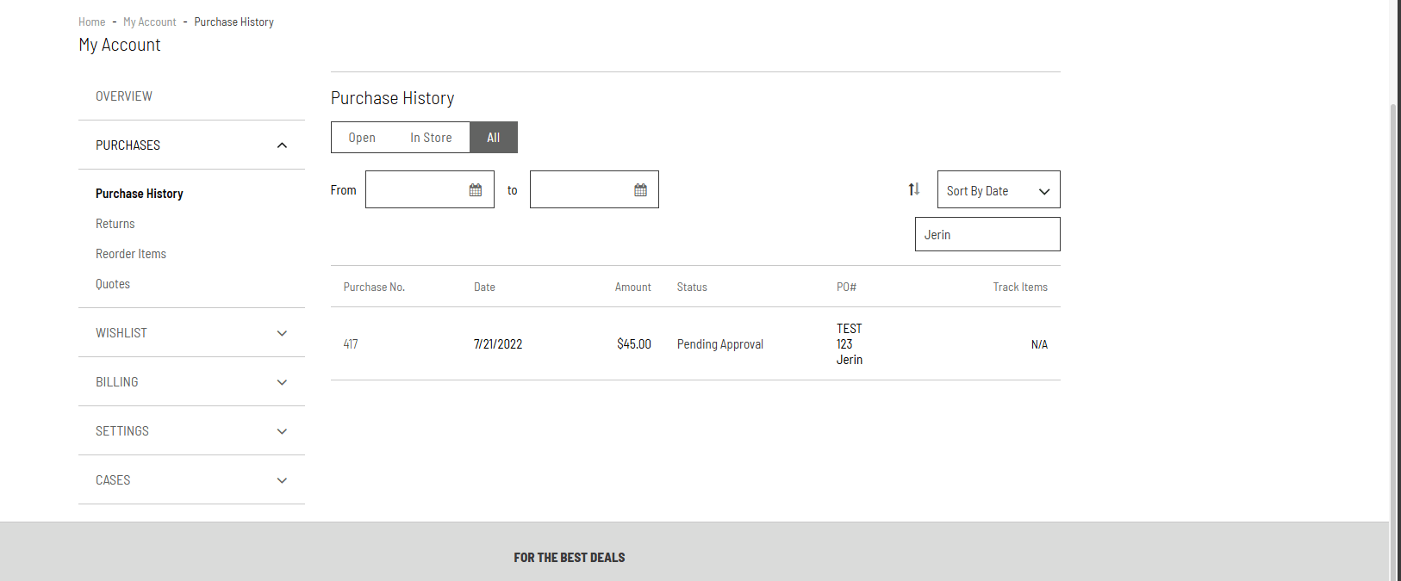Open Reorder Items page
The height and width of the screenshot is (581, 1401).
click(131, 254)
